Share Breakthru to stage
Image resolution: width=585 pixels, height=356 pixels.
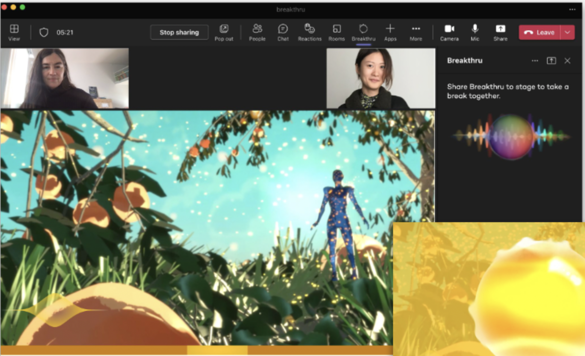click(551, 61)
